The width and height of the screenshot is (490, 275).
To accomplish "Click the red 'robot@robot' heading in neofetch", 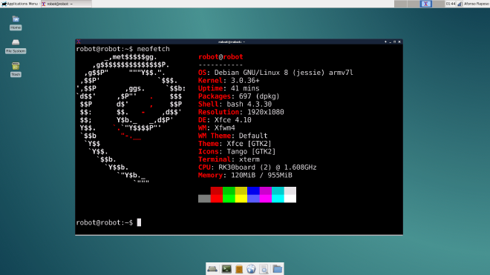I will [x=220, y=57].
